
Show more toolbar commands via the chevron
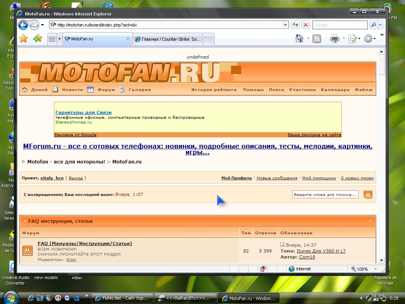[x=382, y=35]
